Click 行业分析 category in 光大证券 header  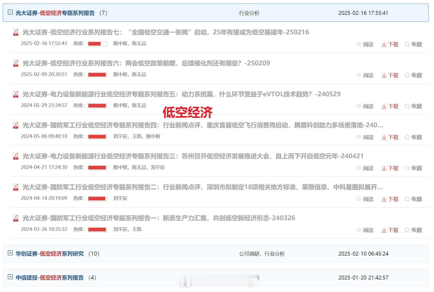click(x=249, y=13)
